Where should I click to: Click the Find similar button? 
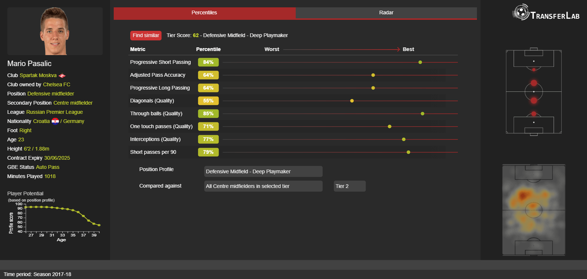(146, 36)
